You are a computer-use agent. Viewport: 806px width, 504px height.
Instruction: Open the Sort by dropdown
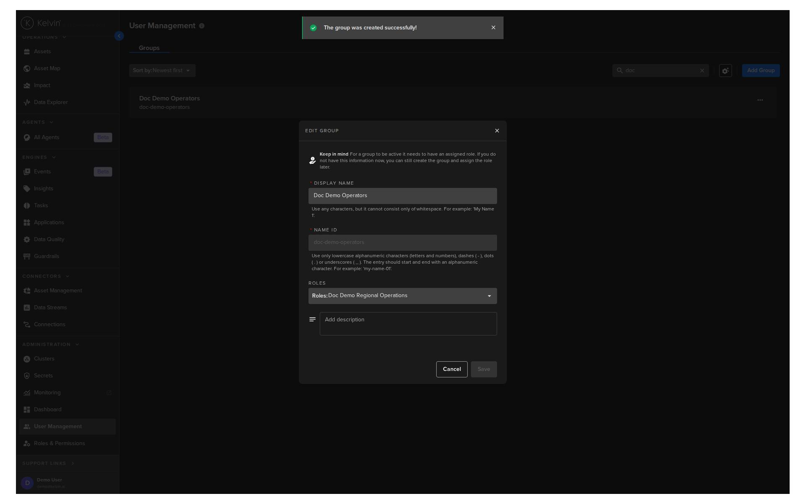coord(162,71)
